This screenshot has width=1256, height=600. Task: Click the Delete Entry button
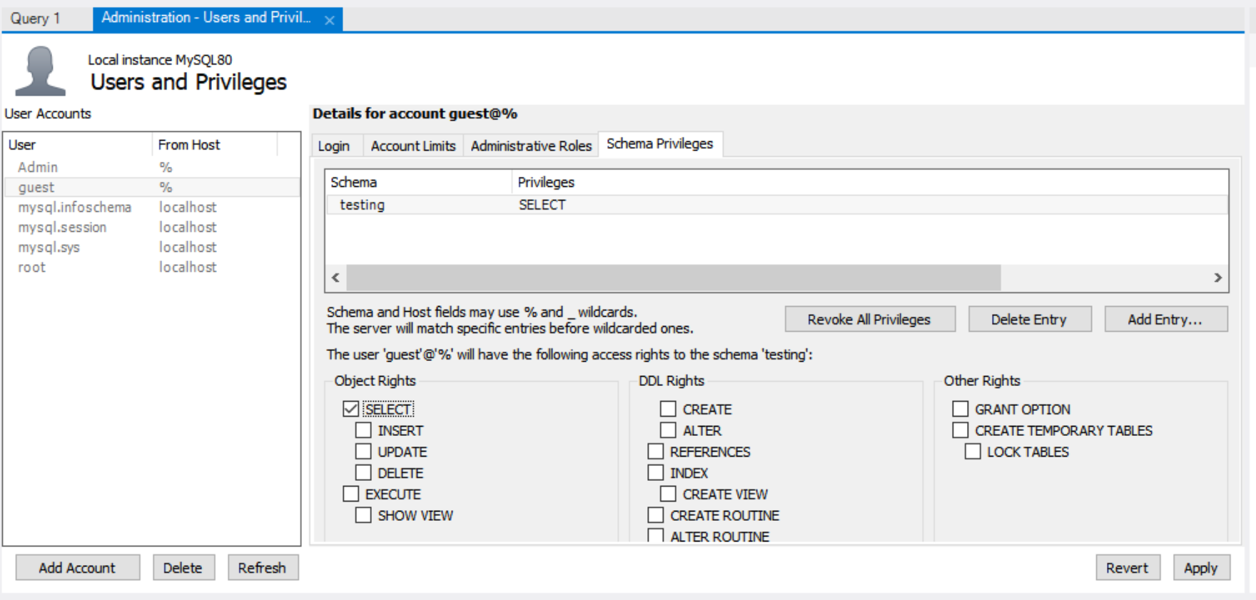coord(1029,319)
